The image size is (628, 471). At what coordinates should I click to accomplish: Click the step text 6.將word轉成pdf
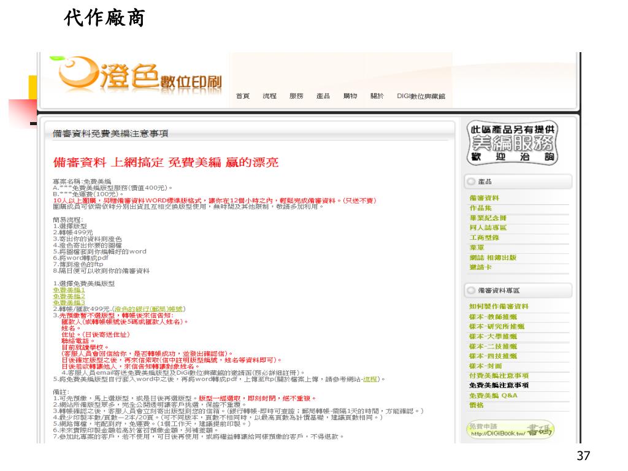80,258
